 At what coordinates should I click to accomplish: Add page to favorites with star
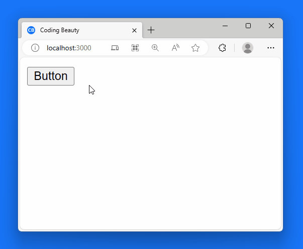click(195, 48)
